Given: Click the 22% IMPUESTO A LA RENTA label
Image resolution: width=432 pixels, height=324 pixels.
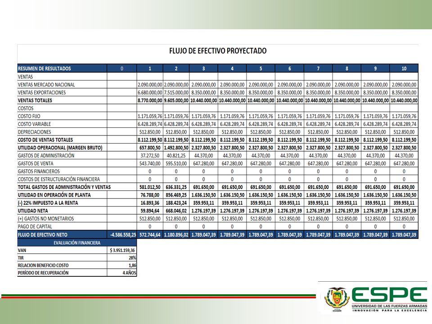Looking at the screenshot, I should [48, 203].
